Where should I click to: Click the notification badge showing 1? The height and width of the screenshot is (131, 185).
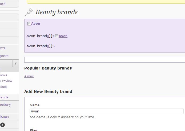pyautogui.click(x=2, y=125)
